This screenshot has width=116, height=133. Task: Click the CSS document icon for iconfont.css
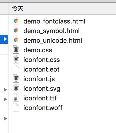pyautogui.click(x=16, y=59)
